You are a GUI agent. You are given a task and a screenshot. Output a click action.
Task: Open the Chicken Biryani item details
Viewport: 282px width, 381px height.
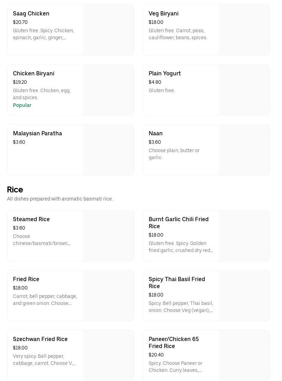(34, 73)
